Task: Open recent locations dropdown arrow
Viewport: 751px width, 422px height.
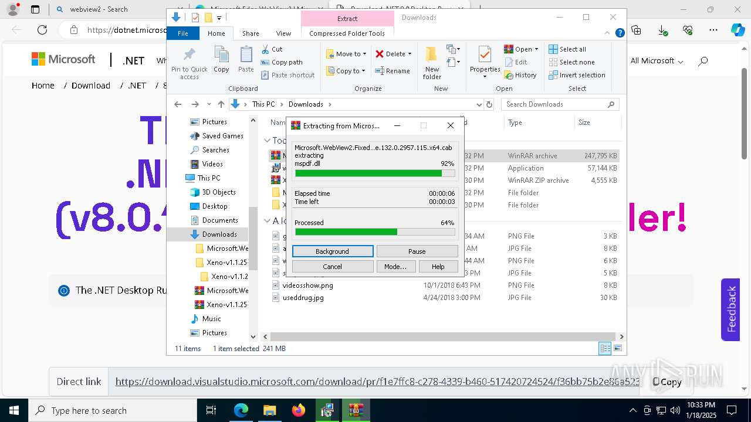Action: coord(209,104)
